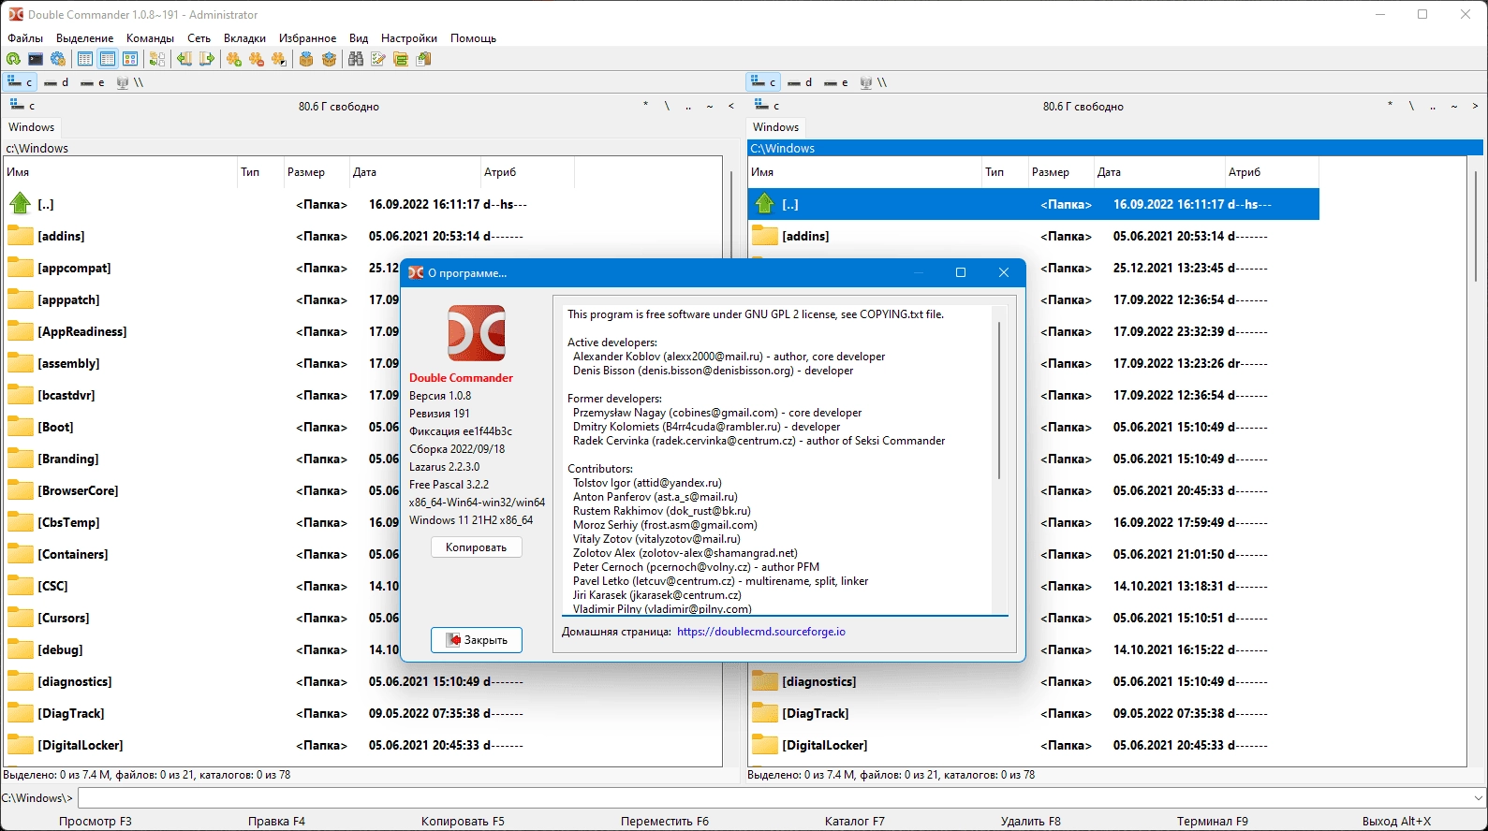The image size is (1488, 831).
Task: Click the go back arrow toolbar icon
Action: 184,59
